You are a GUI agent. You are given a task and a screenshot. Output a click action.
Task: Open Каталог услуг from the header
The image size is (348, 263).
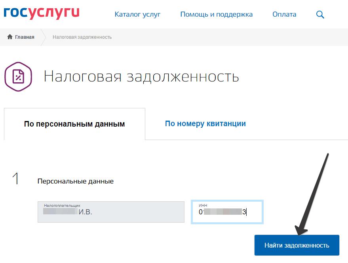137,14
